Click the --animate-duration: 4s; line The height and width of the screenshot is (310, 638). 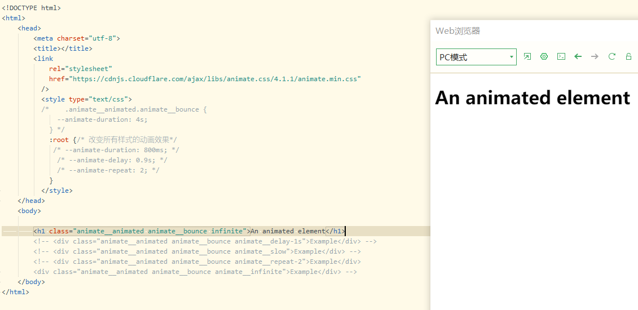[102, 119]
